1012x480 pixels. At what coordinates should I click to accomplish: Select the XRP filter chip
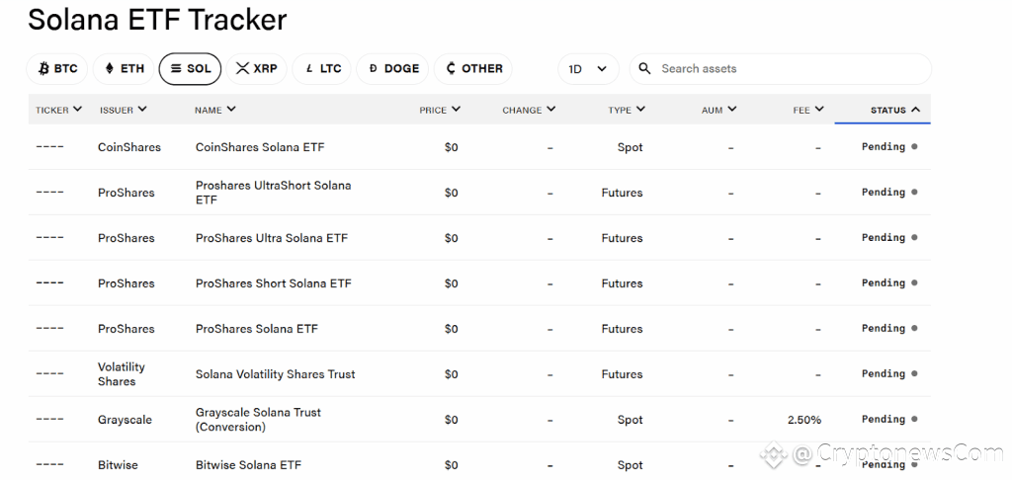[256, 69]
